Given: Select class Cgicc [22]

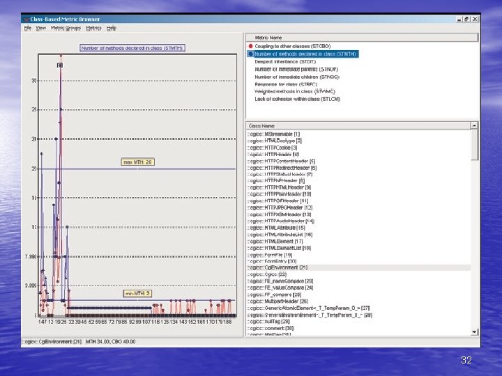Looking at the screenshot, I should (267, 274).
